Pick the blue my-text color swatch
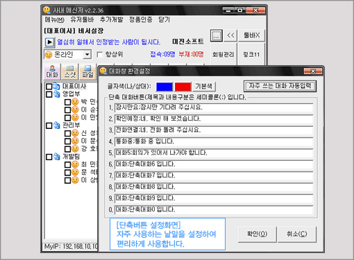 coord(165,87)
